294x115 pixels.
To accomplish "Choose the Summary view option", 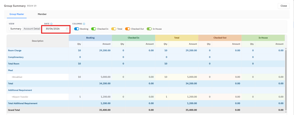I will pyautogui.click(x=16, y=29).
